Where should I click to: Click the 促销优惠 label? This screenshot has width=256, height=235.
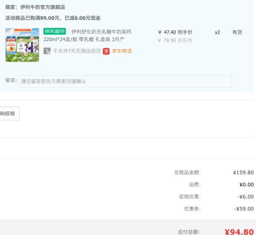click(189, 197)
